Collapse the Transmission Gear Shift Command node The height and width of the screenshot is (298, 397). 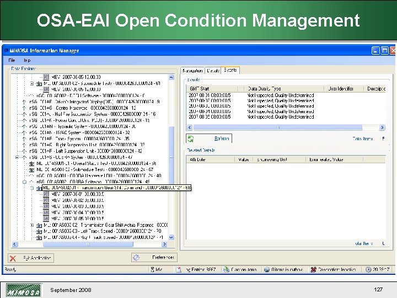tap(32, 188)
